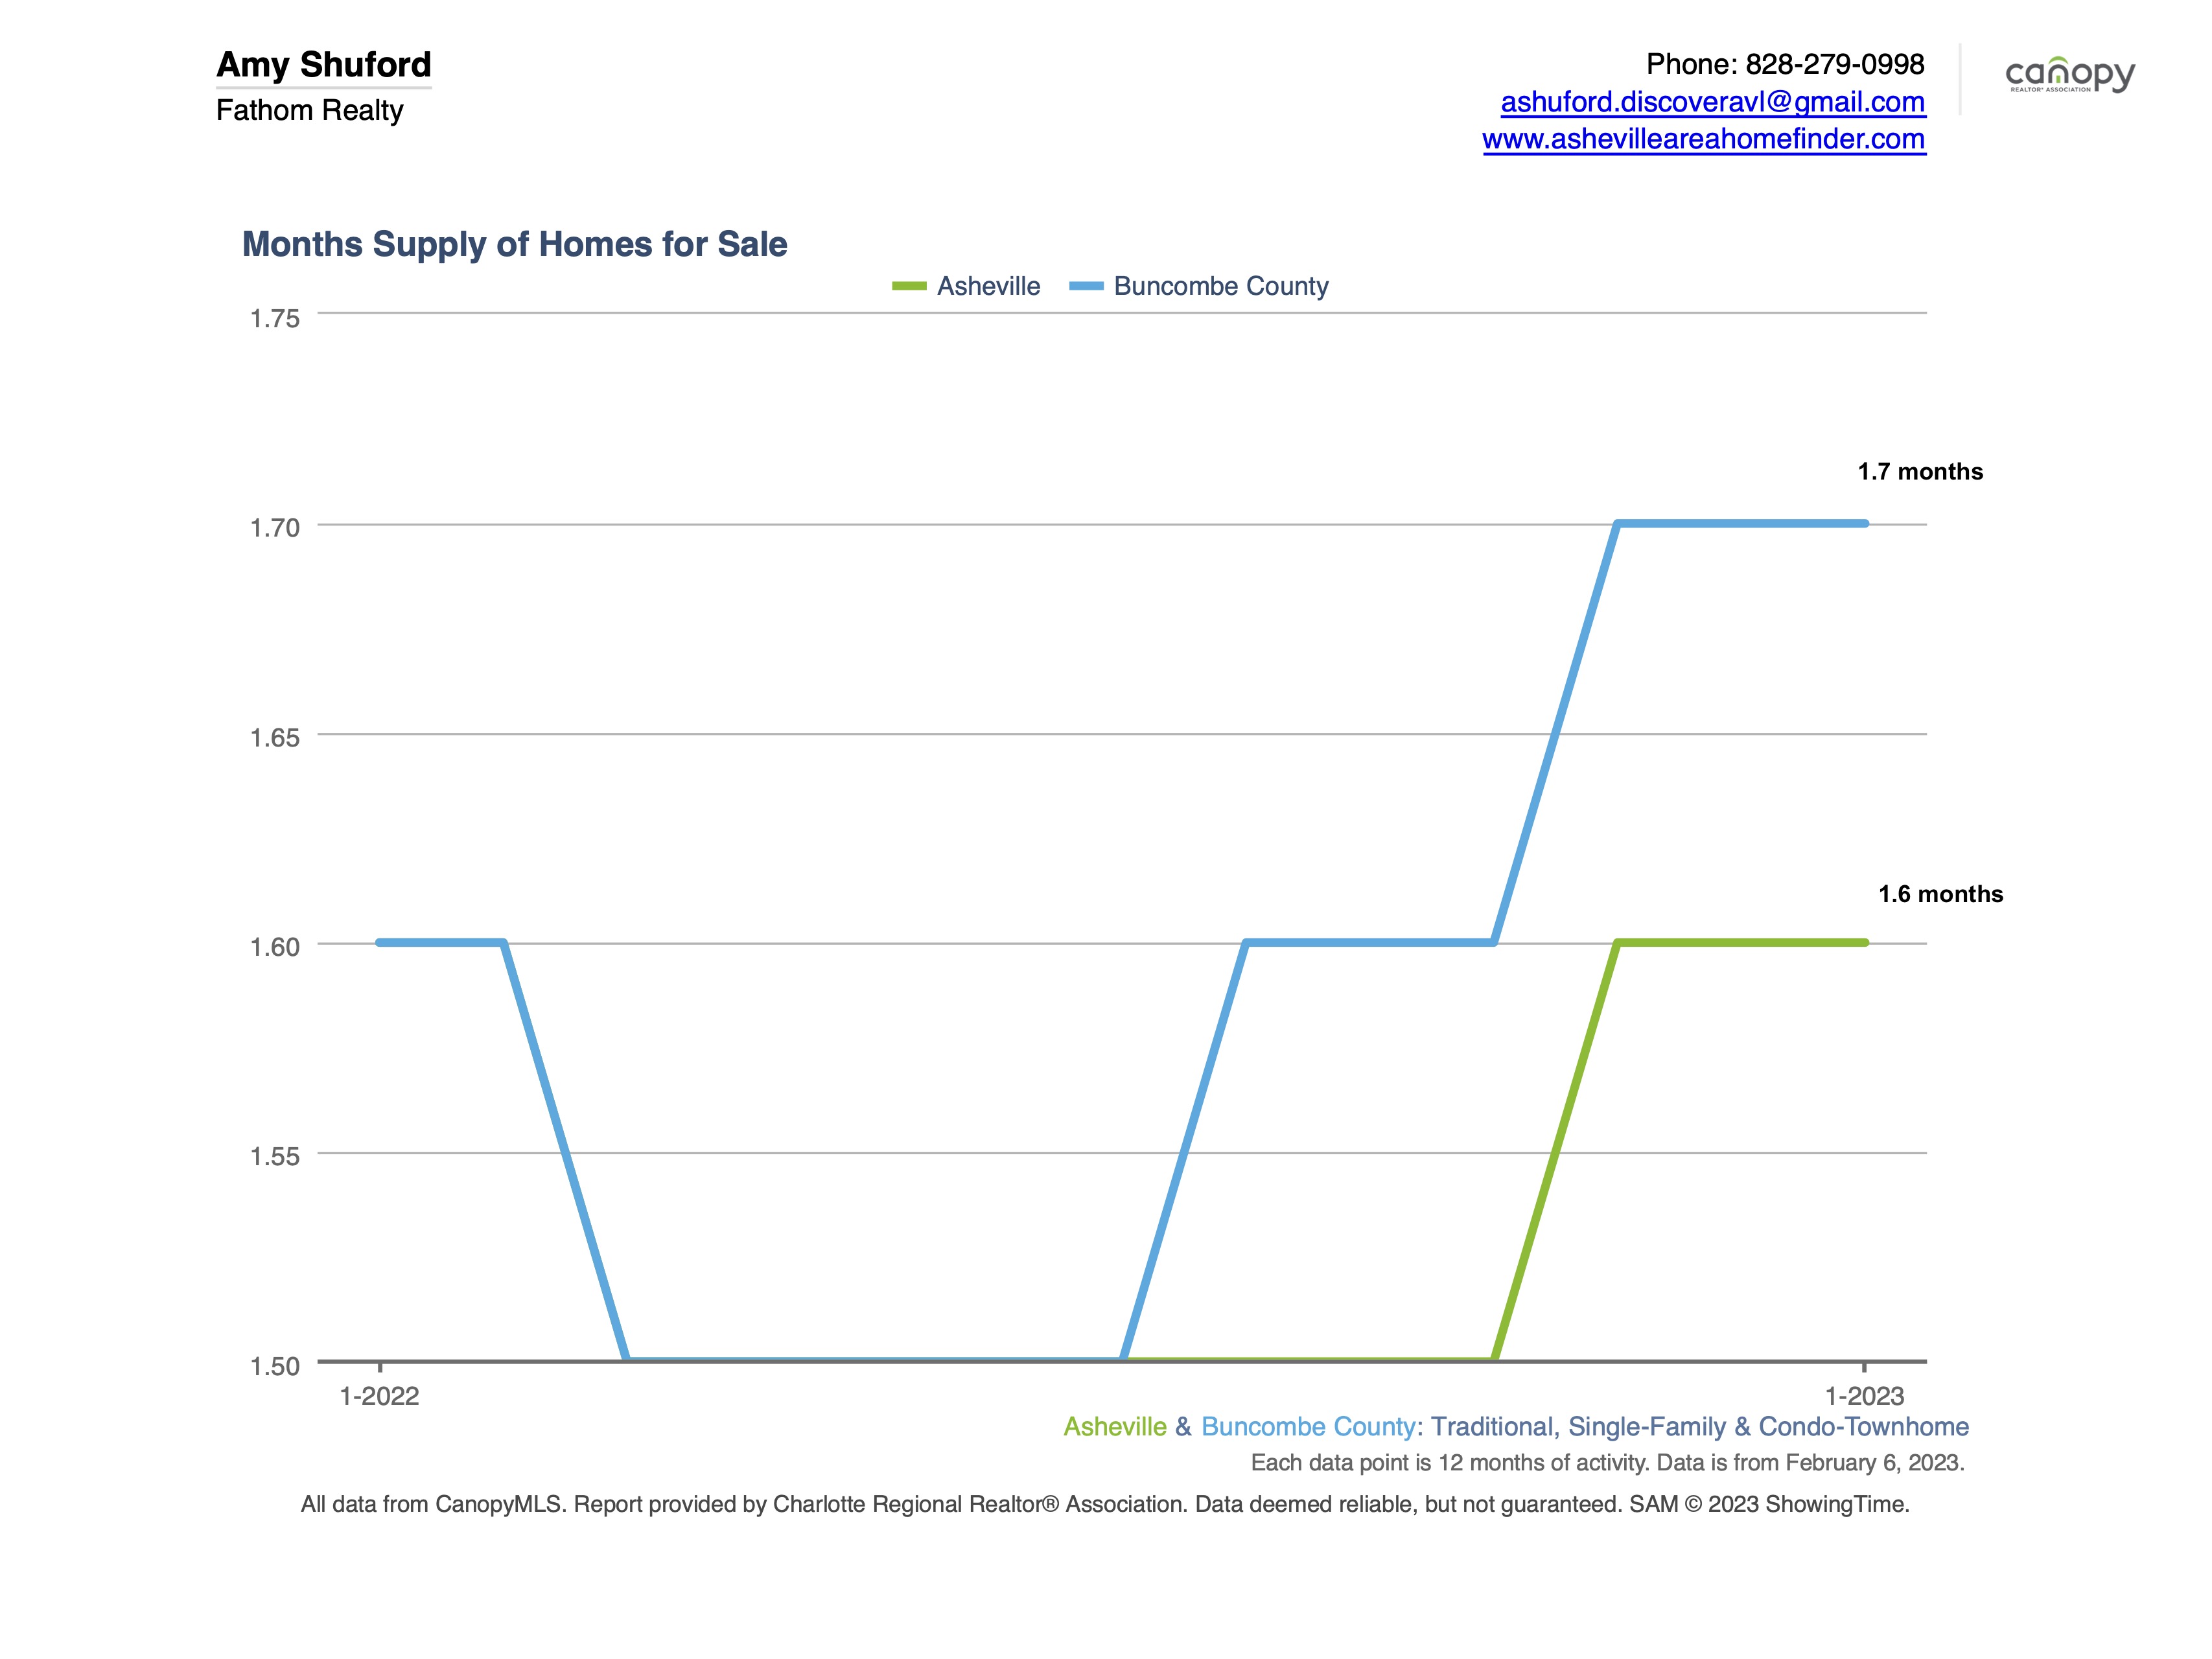Toggle Asheville series via legend label
Image resolution: width=2212 pixels, height=1659 pixels.
click(988, 286)
